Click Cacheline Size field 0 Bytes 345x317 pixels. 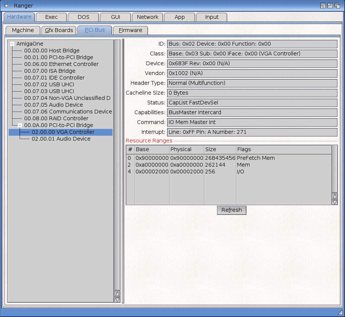point(252,93)
